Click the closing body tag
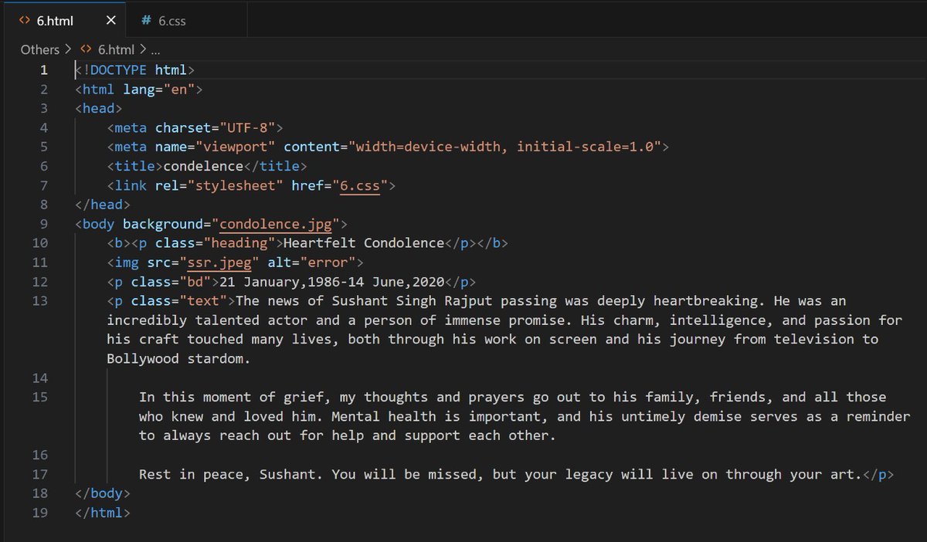927x542 pixels. tap(103, 494)
